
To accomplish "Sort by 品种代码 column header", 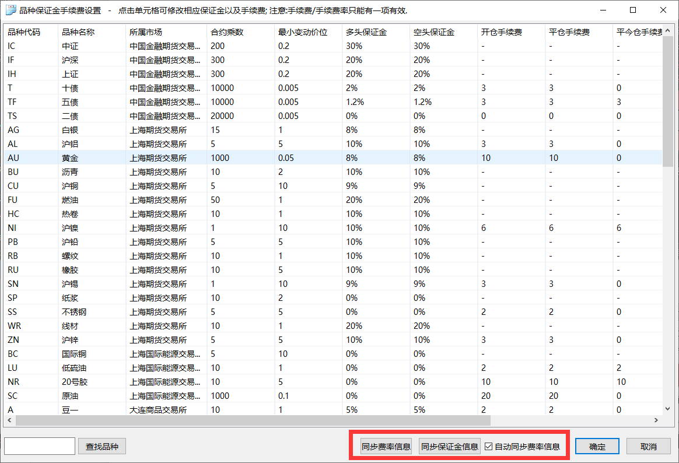I will click(30, 32).
